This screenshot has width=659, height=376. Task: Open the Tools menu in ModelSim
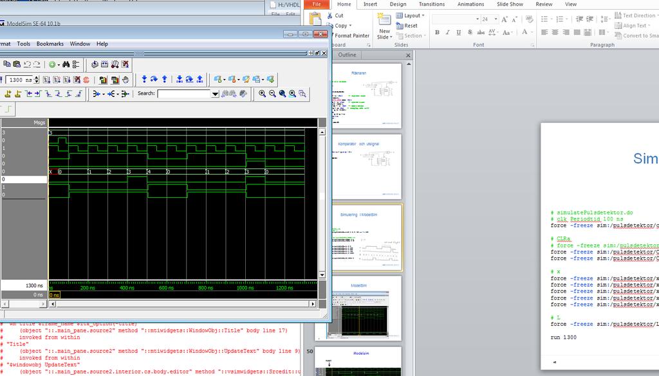click(x=24, y=44)
